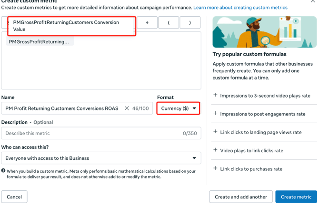
Task: Add Link clicks to landing page views rate
Action: [x=264, y=132]
